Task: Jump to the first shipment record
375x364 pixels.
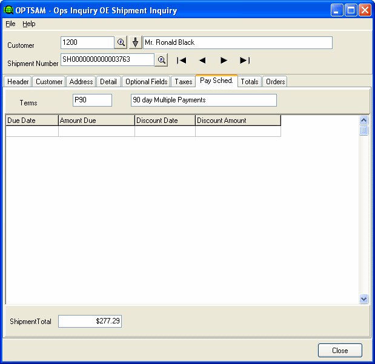Action: [x=181, y=60]
